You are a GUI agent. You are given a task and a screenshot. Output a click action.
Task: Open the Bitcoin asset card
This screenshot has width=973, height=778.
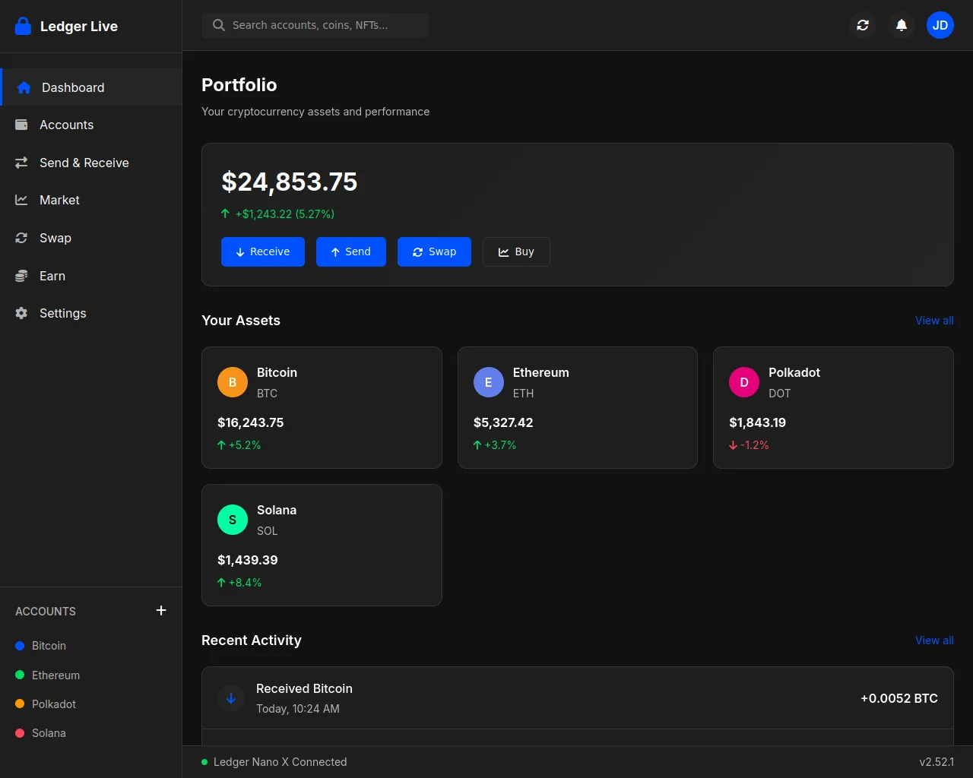pyautogui.click(x=322, y=407)
